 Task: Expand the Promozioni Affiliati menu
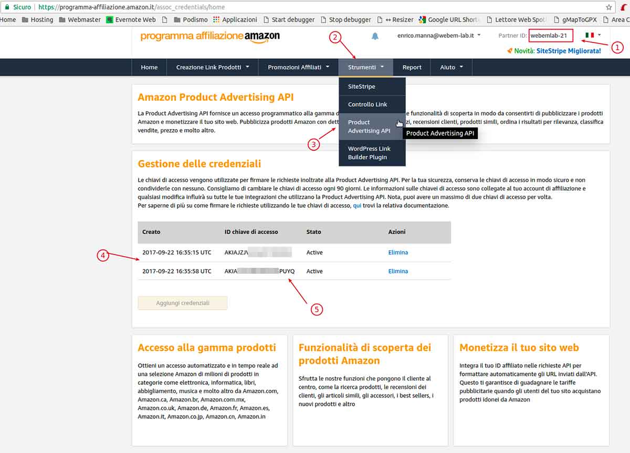[x=298, y=67]
